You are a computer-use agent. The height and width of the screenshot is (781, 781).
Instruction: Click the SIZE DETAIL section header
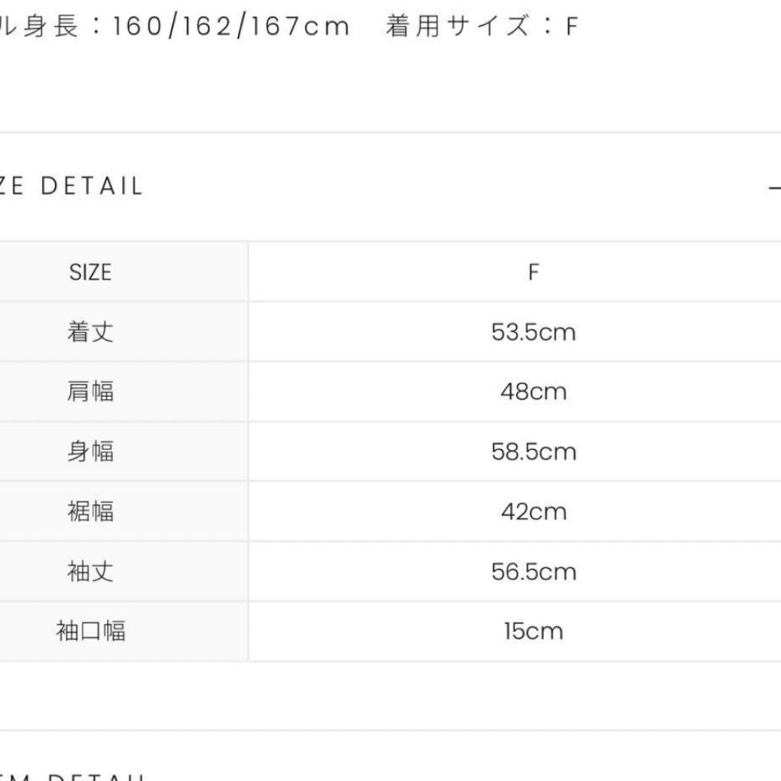tap(72, 187)
